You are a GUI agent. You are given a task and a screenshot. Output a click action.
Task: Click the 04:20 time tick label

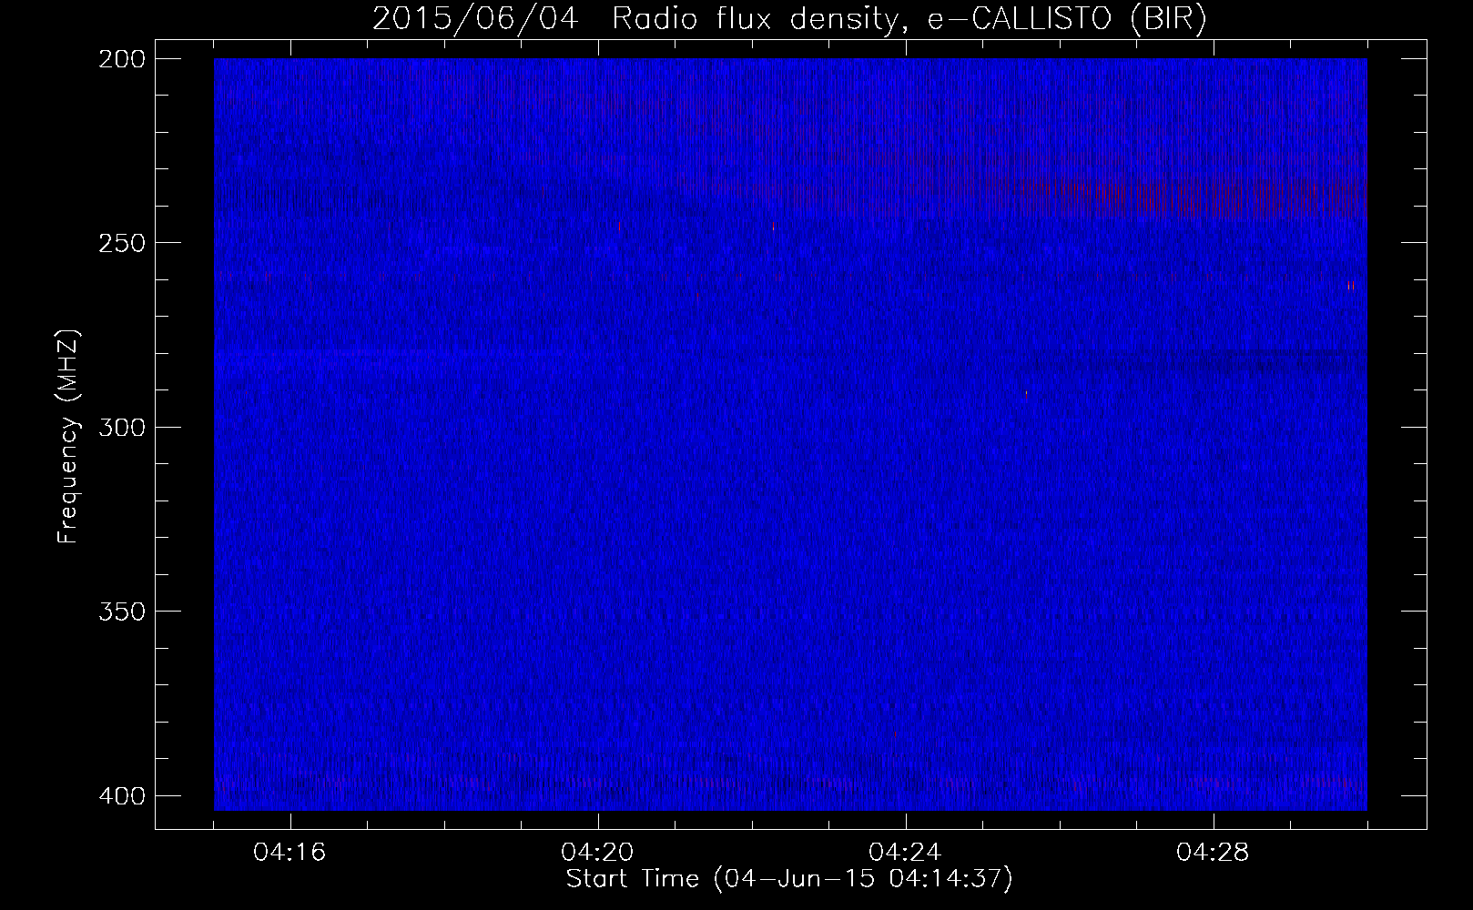598,853
